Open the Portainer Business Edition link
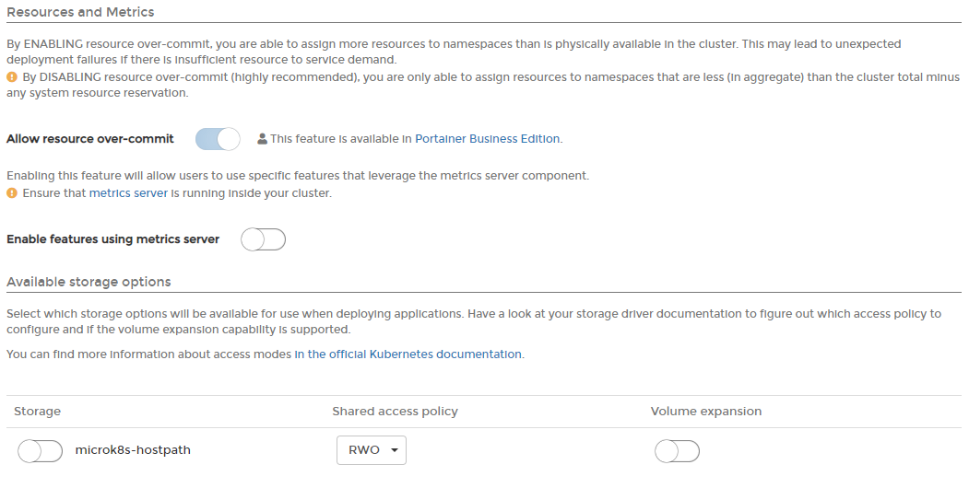This screenshot has width=969, height=488. tap(487, 139)
